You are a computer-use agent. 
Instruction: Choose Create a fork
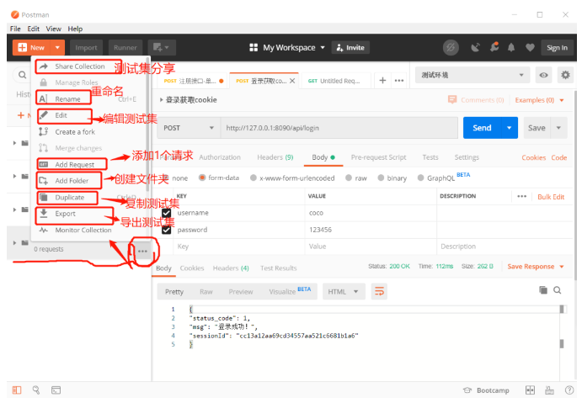point(75,132)
